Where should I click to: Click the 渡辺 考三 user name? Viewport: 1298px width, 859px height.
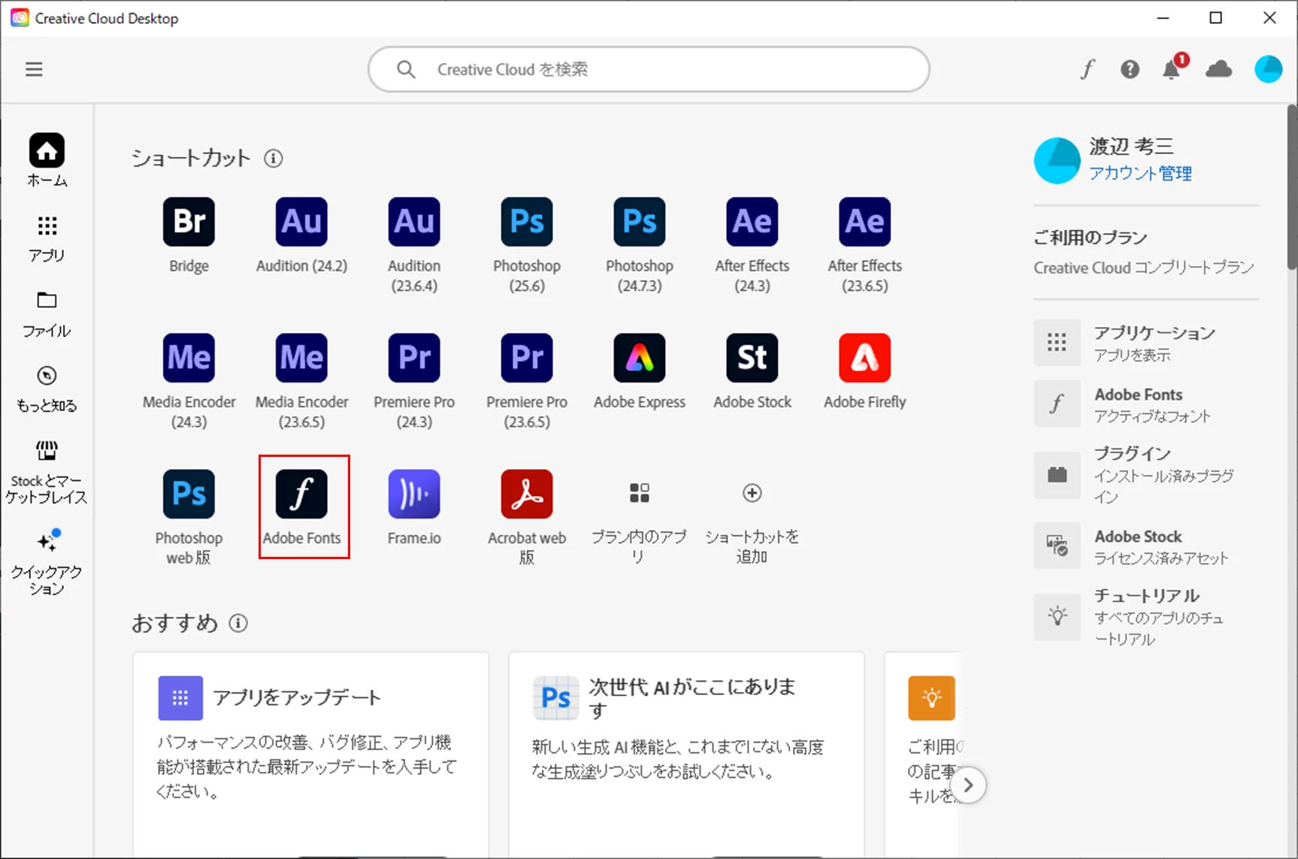(x=1131, y=146)
